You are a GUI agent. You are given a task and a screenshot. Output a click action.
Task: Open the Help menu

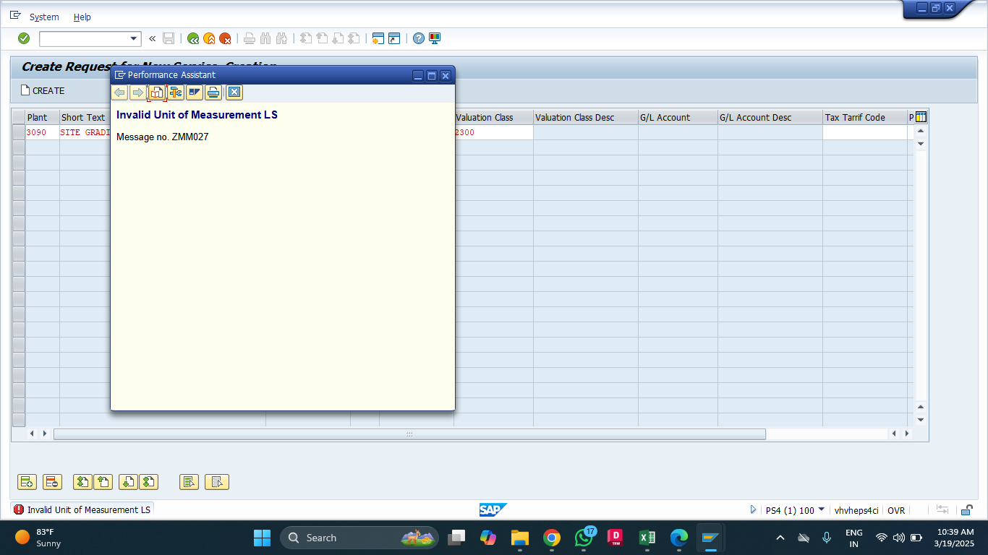tap(82, 17)
